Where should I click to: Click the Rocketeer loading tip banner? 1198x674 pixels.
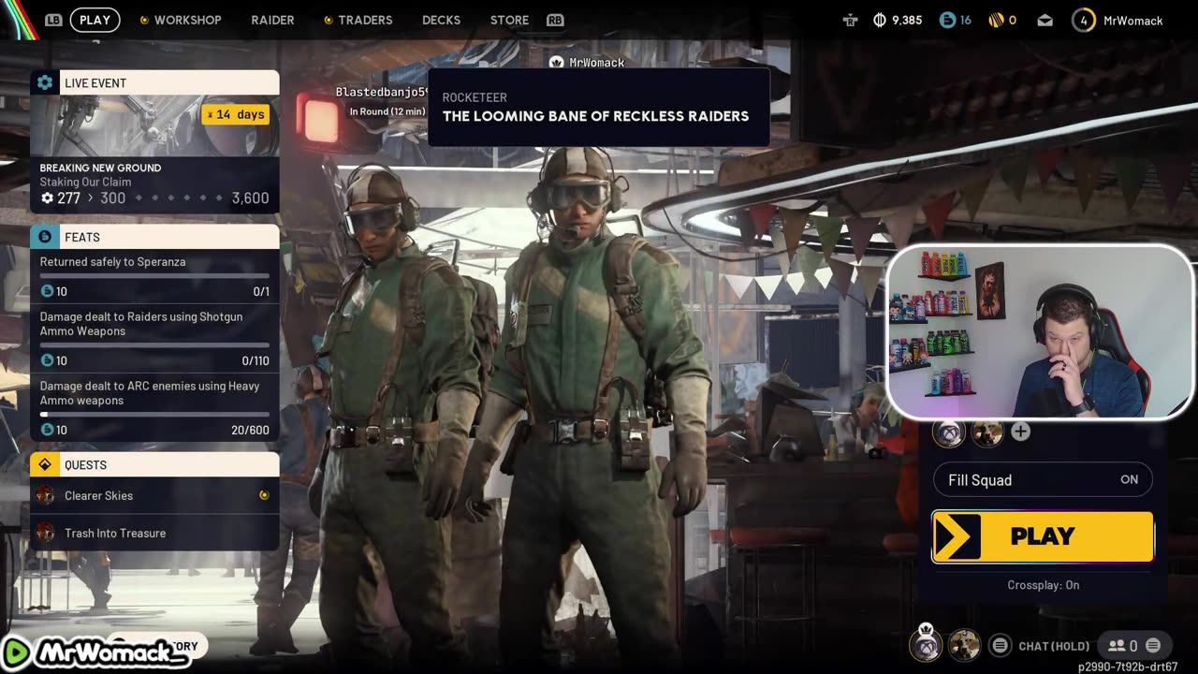[x=599, y=107]
